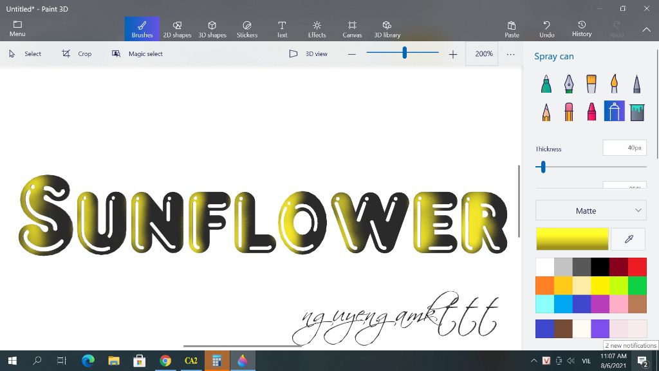
Task: Select the Marker brush
Action: pos(546,84)
